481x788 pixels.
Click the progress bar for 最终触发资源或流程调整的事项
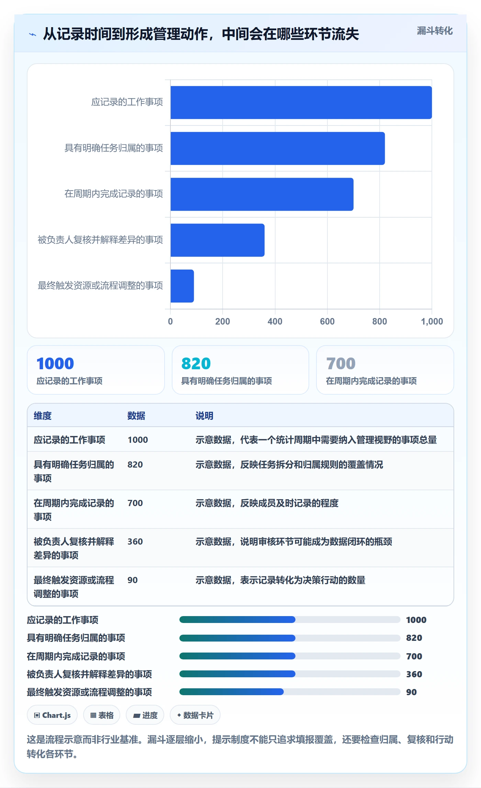click(x=290, y=692)
